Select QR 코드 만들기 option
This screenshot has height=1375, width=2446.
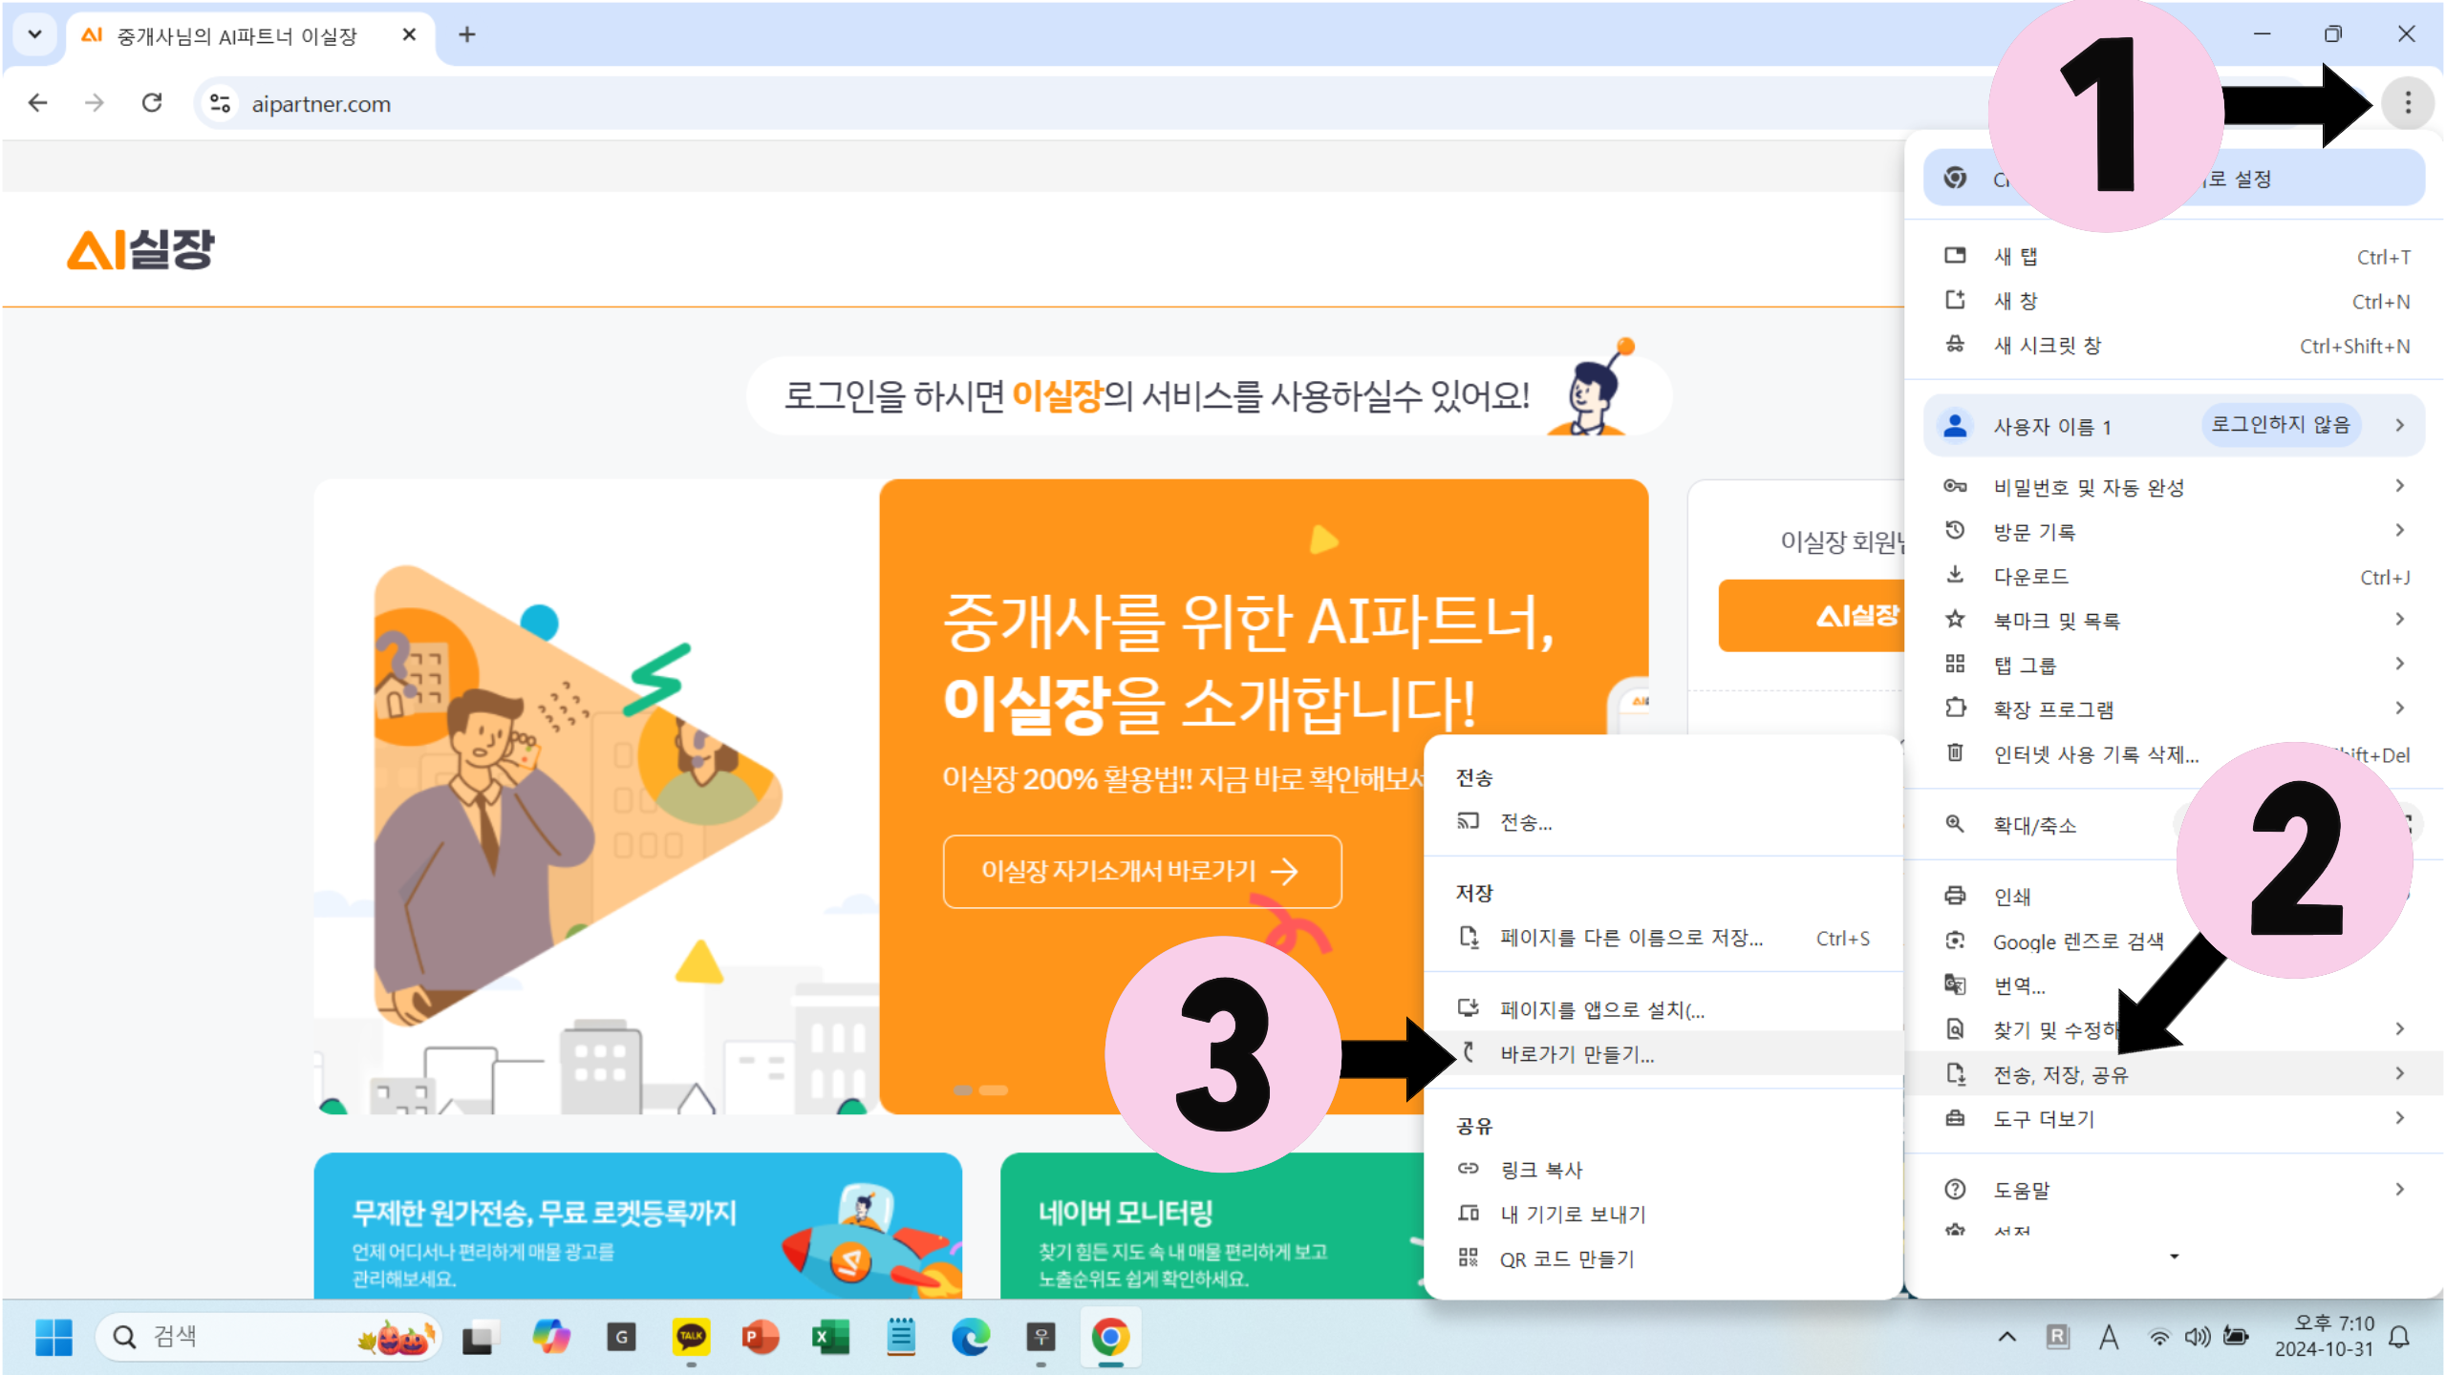point(1567,1259)
